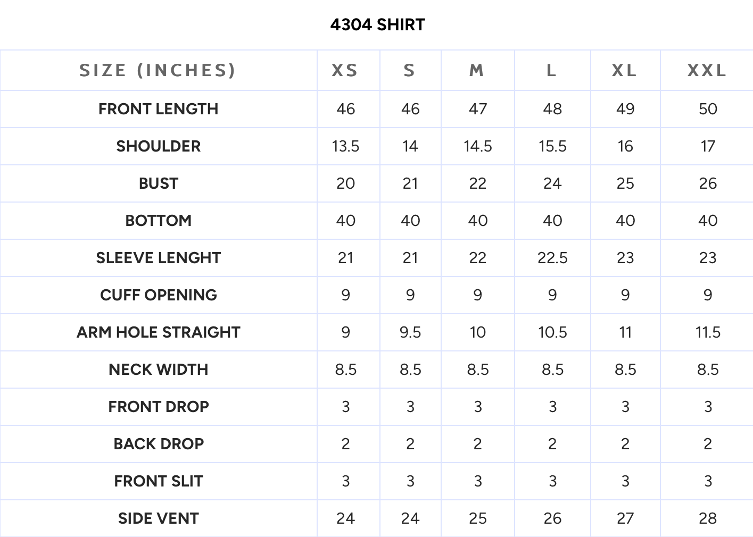The width and height of the screenshot is (753, 537).
Task: Click the XXL front length value 50
Action: 708,109
